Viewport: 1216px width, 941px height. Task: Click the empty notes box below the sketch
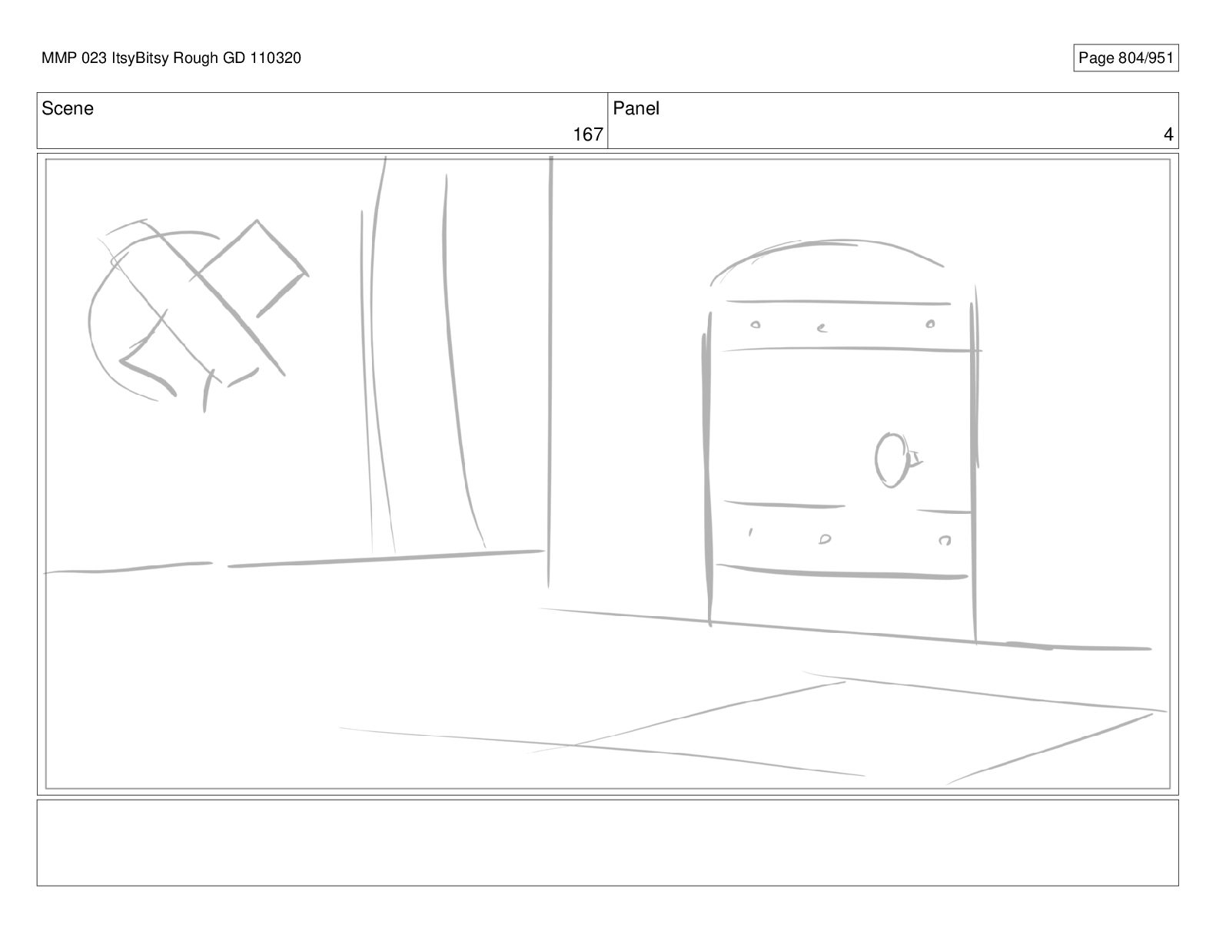[607, 843]
